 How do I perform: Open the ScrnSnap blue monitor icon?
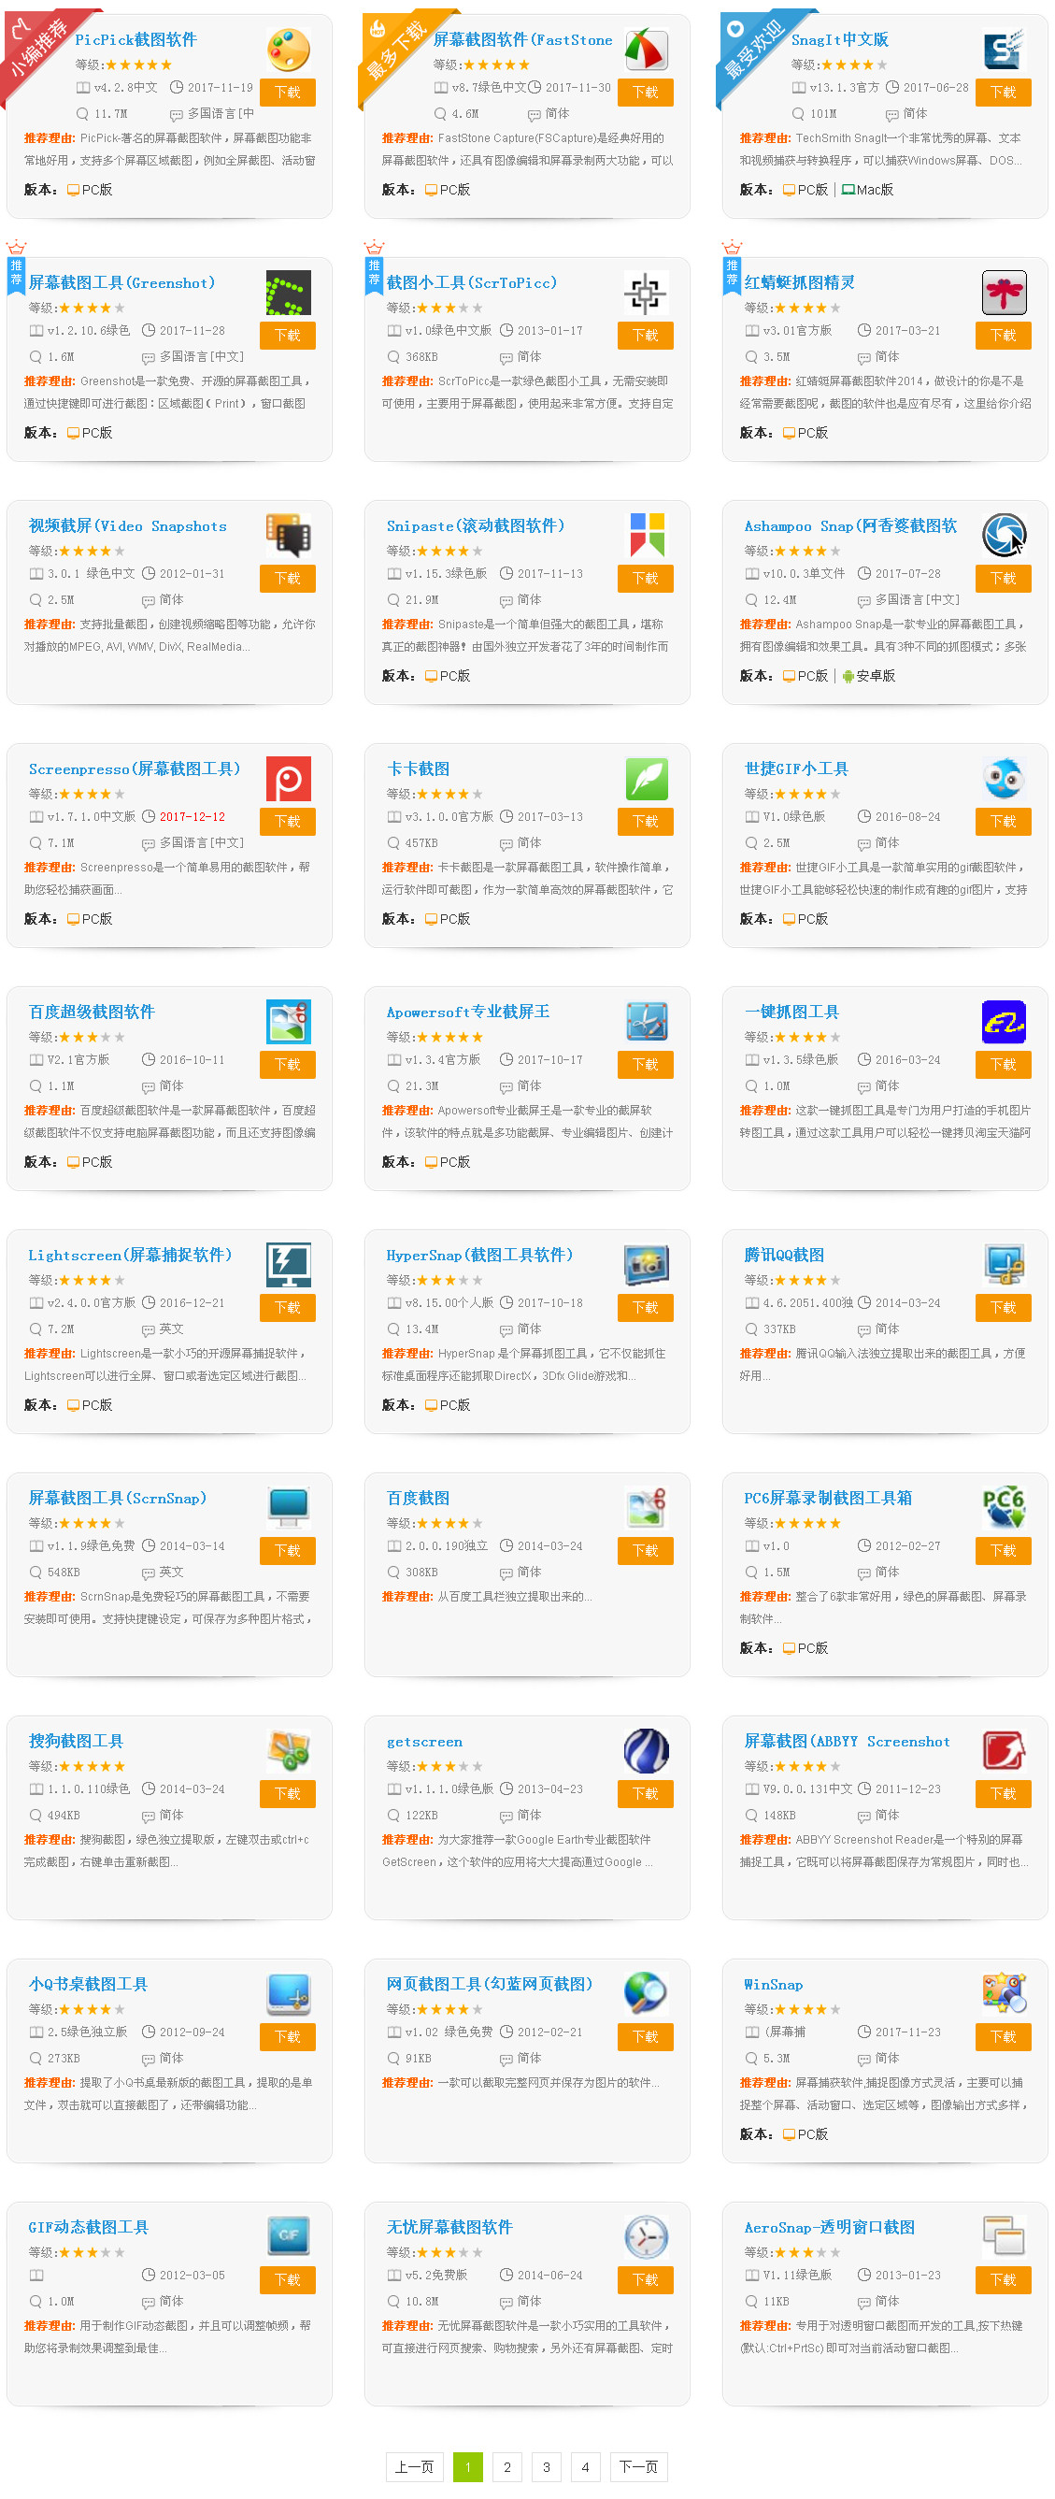[288, 1509]
